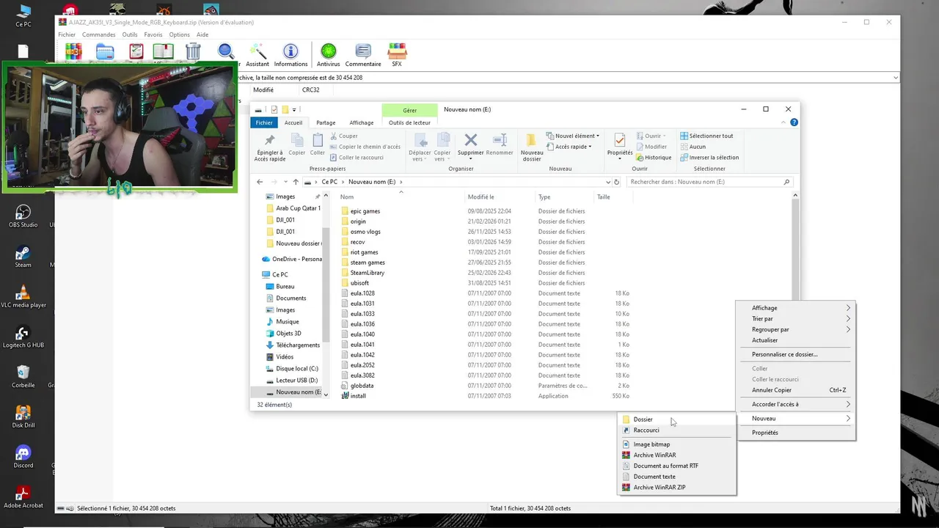
Task: Open Trier par submenu
Action: point(796,319)
